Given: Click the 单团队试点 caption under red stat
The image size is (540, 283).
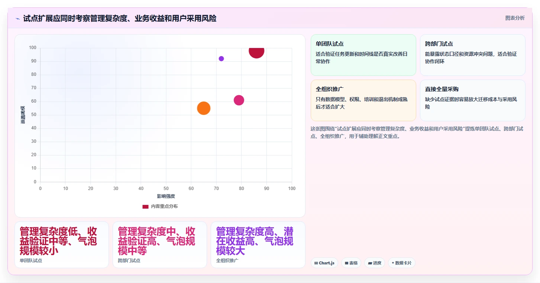Looking at the screenshot, I should [31, 261].
